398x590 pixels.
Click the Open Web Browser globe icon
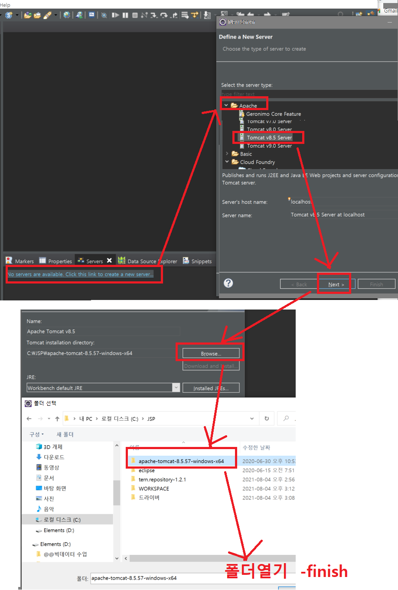pos(66,15)
